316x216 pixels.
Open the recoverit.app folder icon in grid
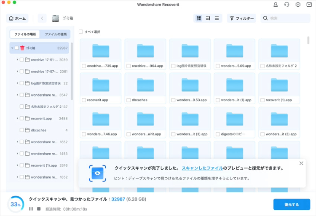101,85
